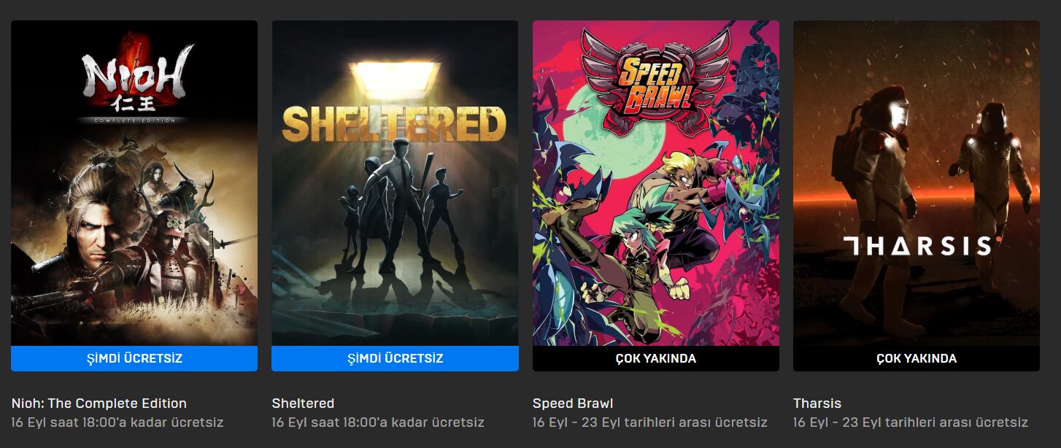Viewport: 1061px width, 448px height.
Task: Click Speed Brawl 16 Eyl - 23 Eyl date text
Action: pos(650,422)
